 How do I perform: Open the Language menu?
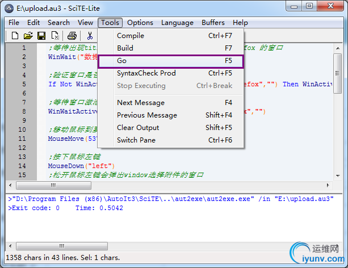(177, 23)
